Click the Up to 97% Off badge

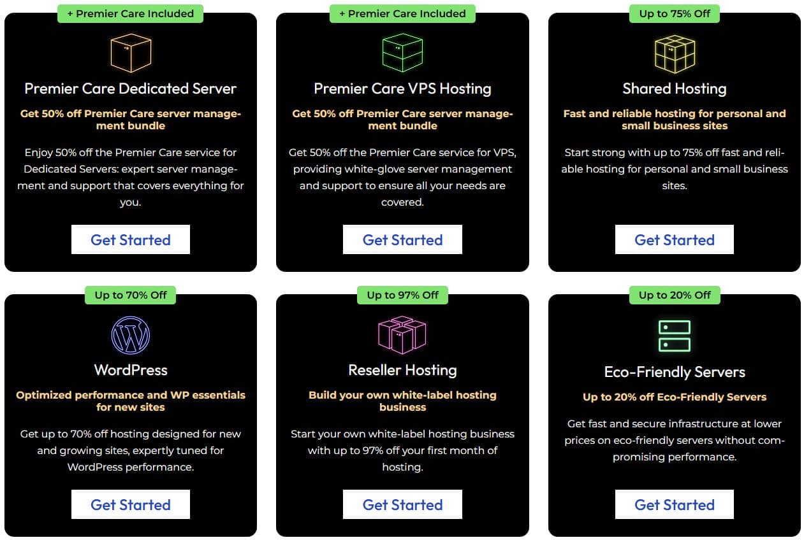(x=402, y=295)
